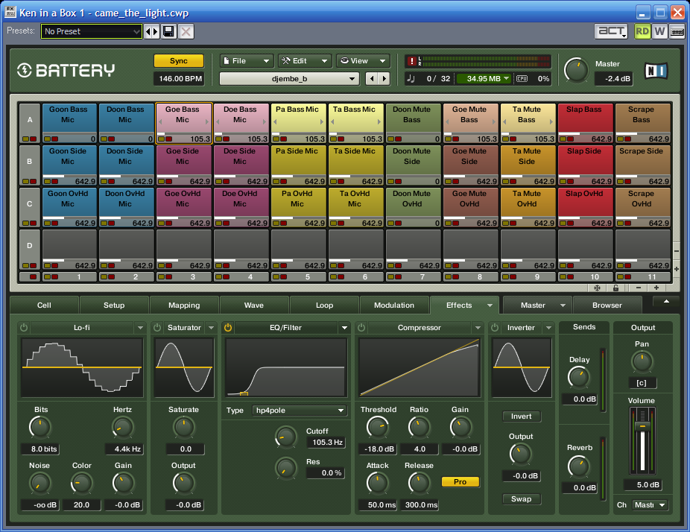The height and width of the screenshot is (532, 690).
Task: Add a matrix column with the plus button
Action: pos(656,288)
